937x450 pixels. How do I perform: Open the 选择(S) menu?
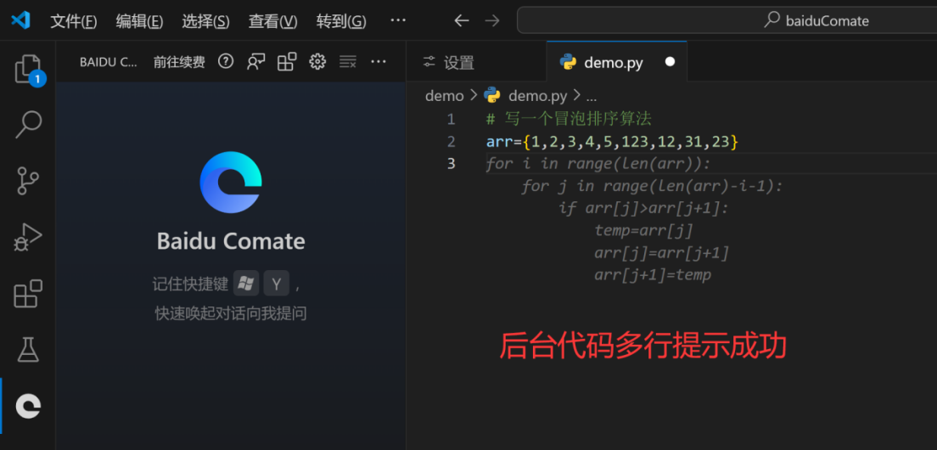tap(205, 21)
